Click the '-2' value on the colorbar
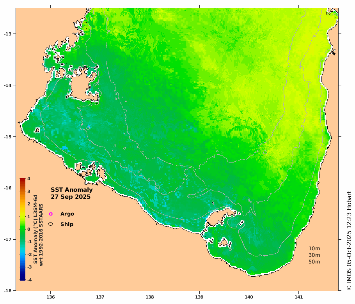355x304 pixels. point(29,255)
